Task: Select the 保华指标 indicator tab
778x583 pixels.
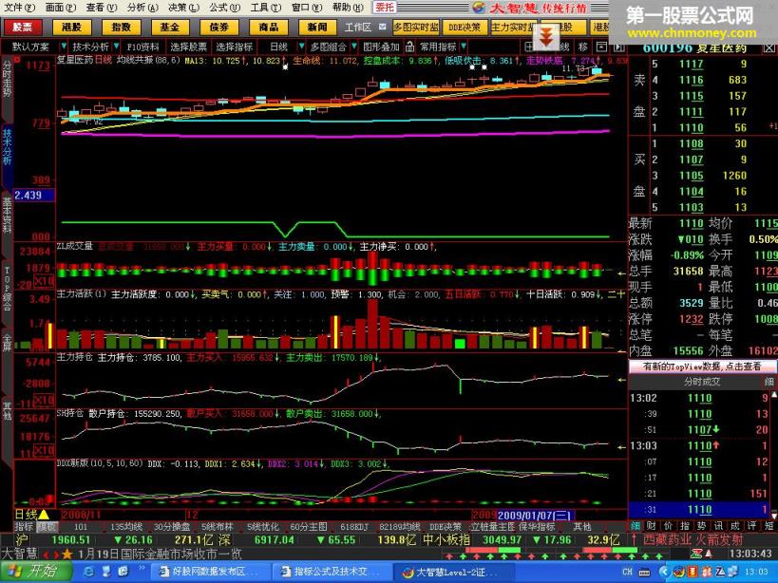Action: point(537,526)
